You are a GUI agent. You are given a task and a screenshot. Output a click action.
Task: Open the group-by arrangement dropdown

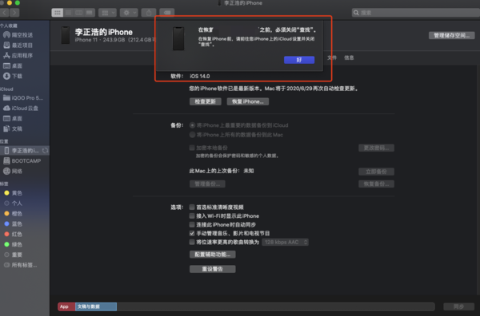coord(107,13)
